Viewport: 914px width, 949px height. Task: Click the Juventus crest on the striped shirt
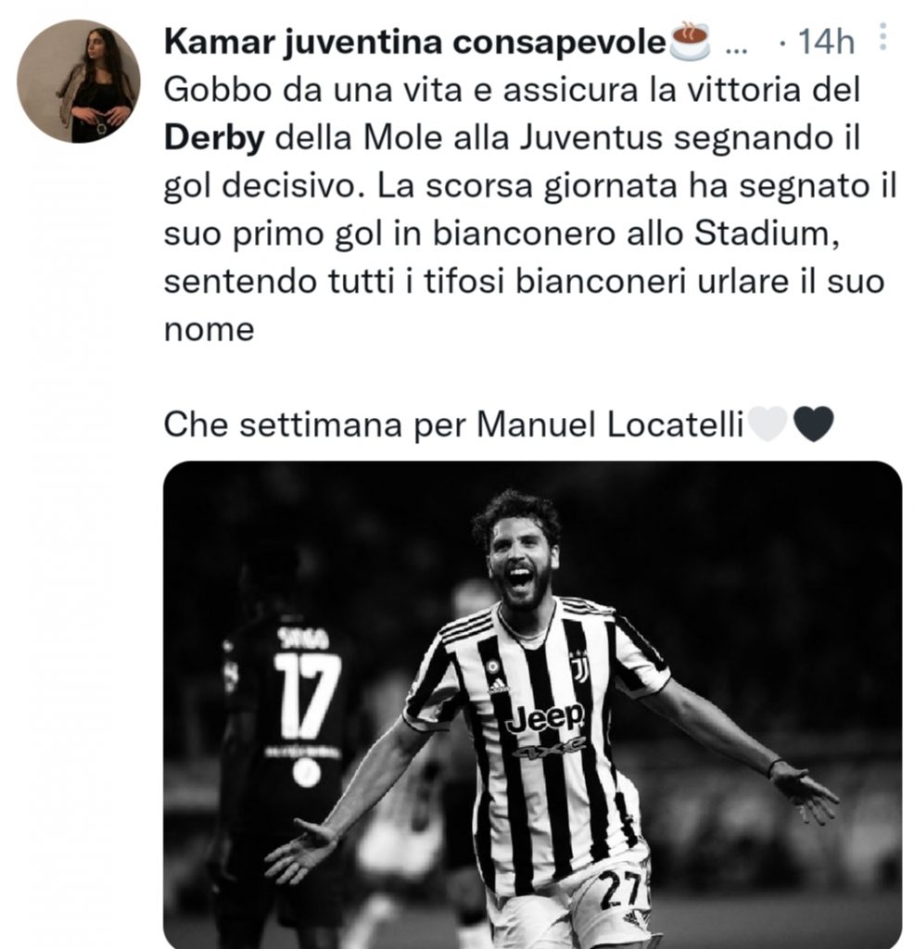pyautogui.click(x=580, y=665)
